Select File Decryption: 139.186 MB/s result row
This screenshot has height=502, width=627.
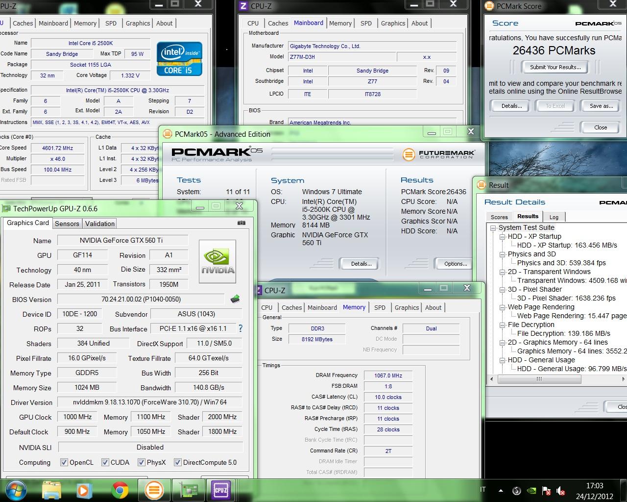564,334
